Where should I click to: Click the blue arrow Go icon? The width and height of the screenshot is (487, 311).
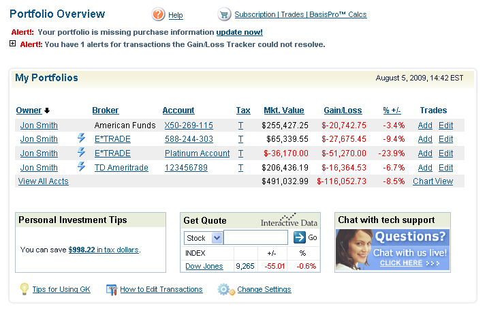pos(300,237)
